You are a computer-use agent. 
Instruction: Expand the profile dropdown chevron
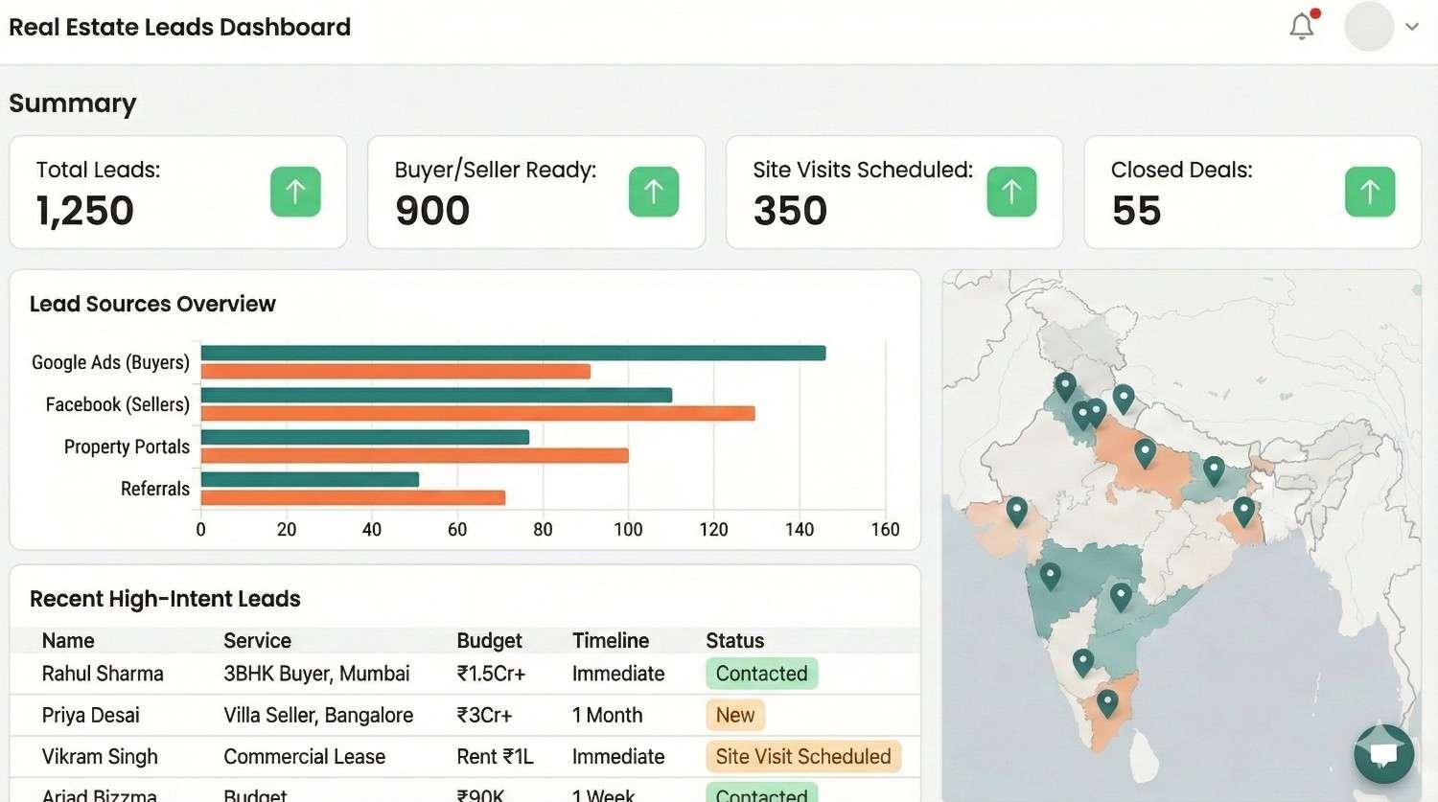[x=1412, y=27]
